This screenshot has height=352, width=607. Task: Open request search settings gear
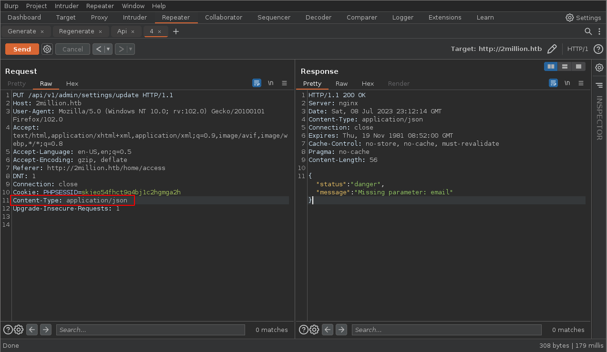tap(19, 330)
